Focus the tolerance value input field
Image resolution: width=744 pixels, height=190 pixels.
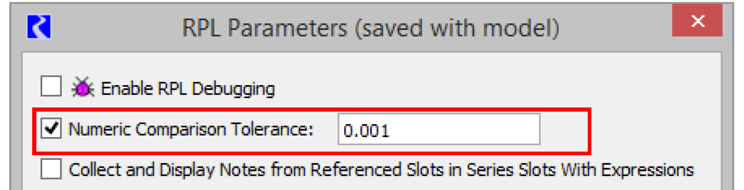439,130
